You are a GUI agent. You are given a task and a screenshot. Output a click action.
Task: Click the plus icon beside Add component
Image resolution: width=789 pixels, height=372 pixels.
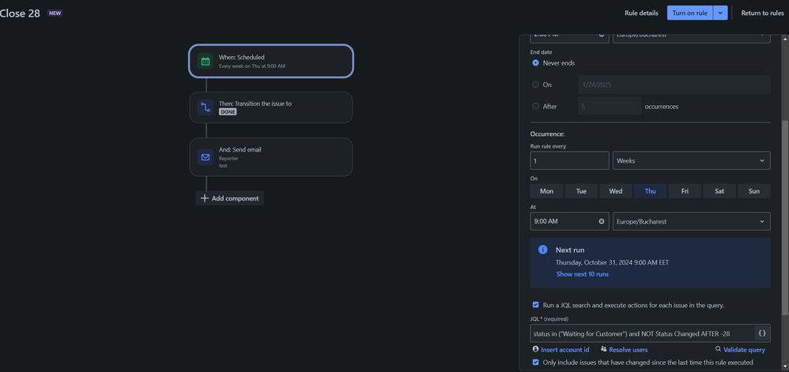pos(204,198)
